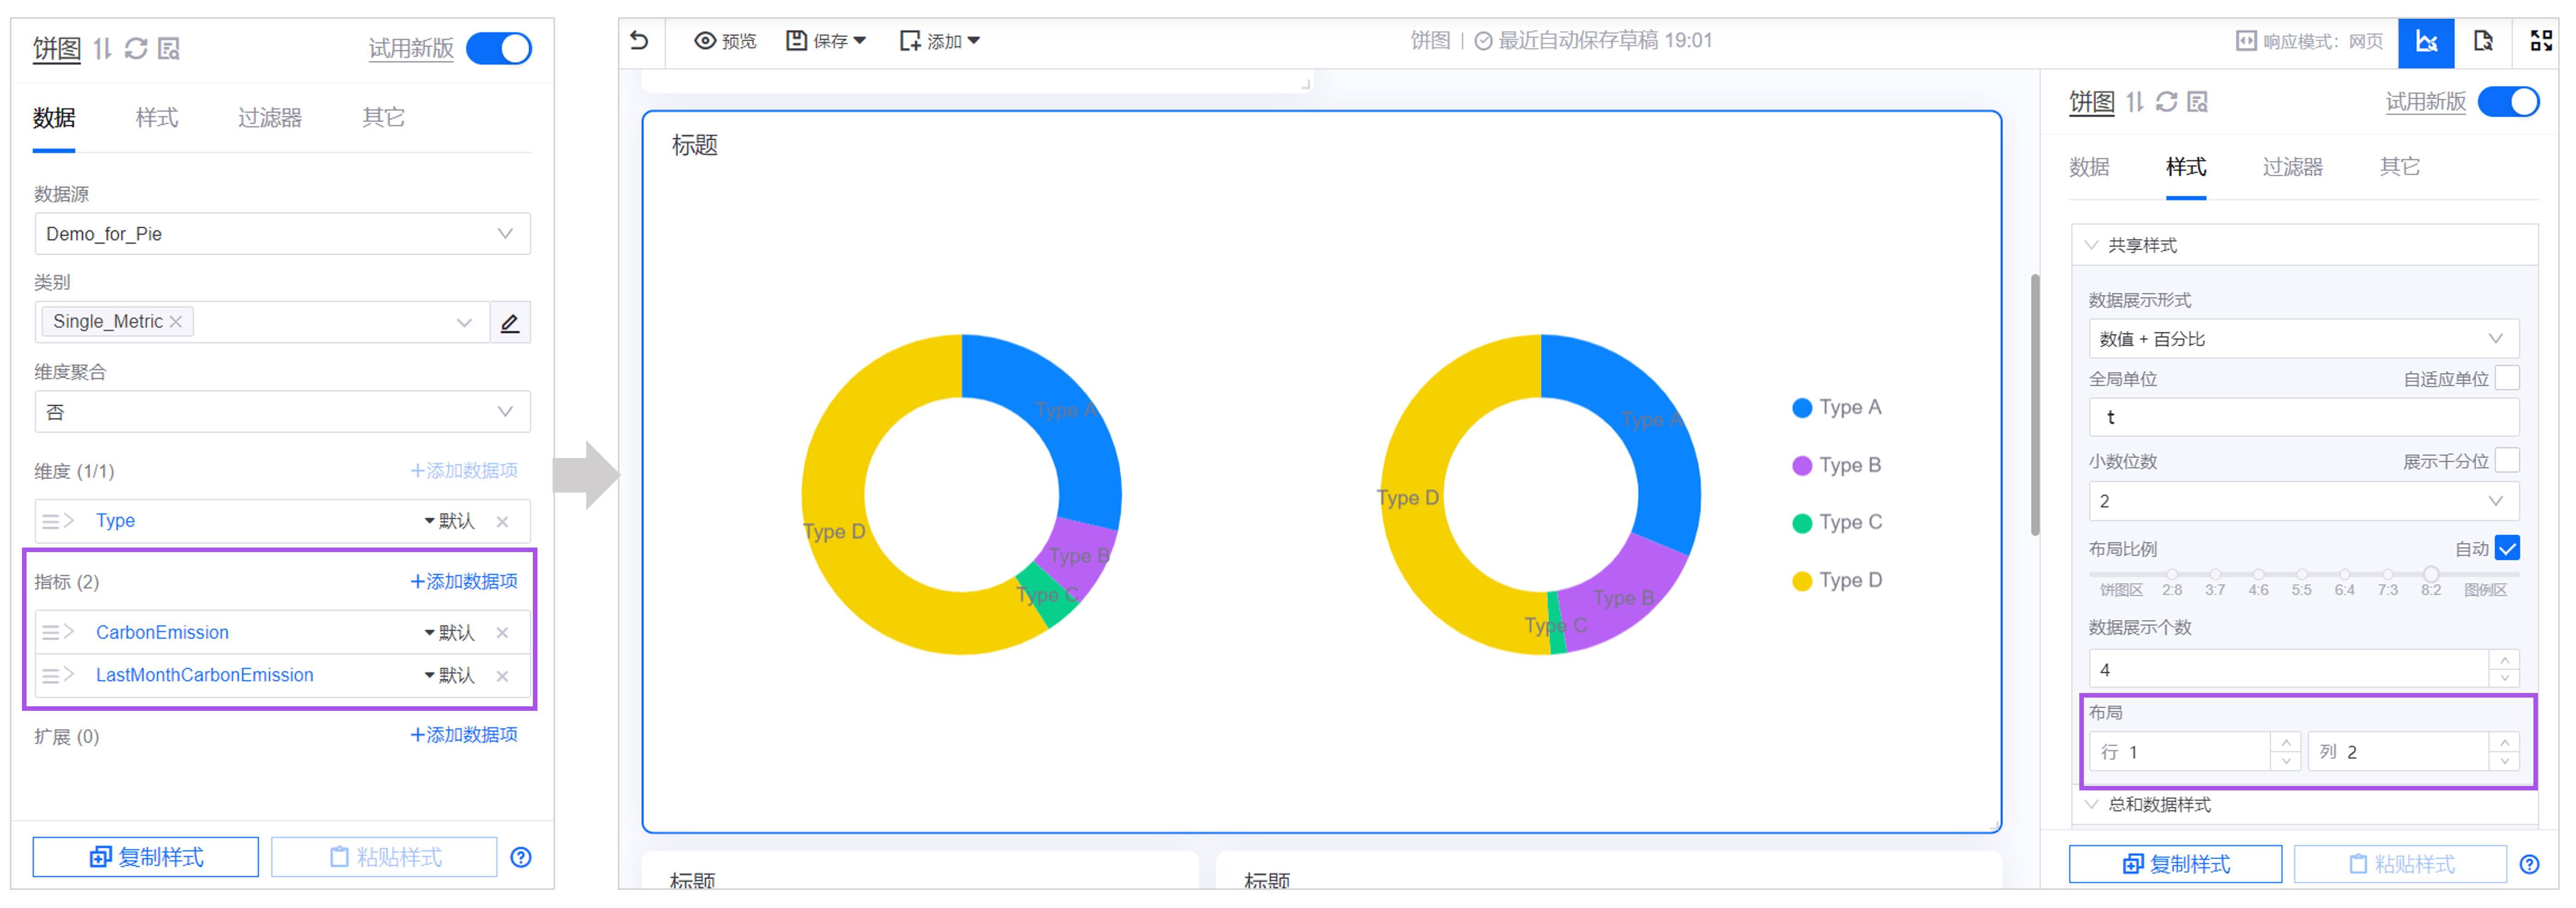This screenshot has width=2576, height=908.
Task: Open the 数据源 Demo_for_Pie dropdown
Action: click(x=282, y=234)
